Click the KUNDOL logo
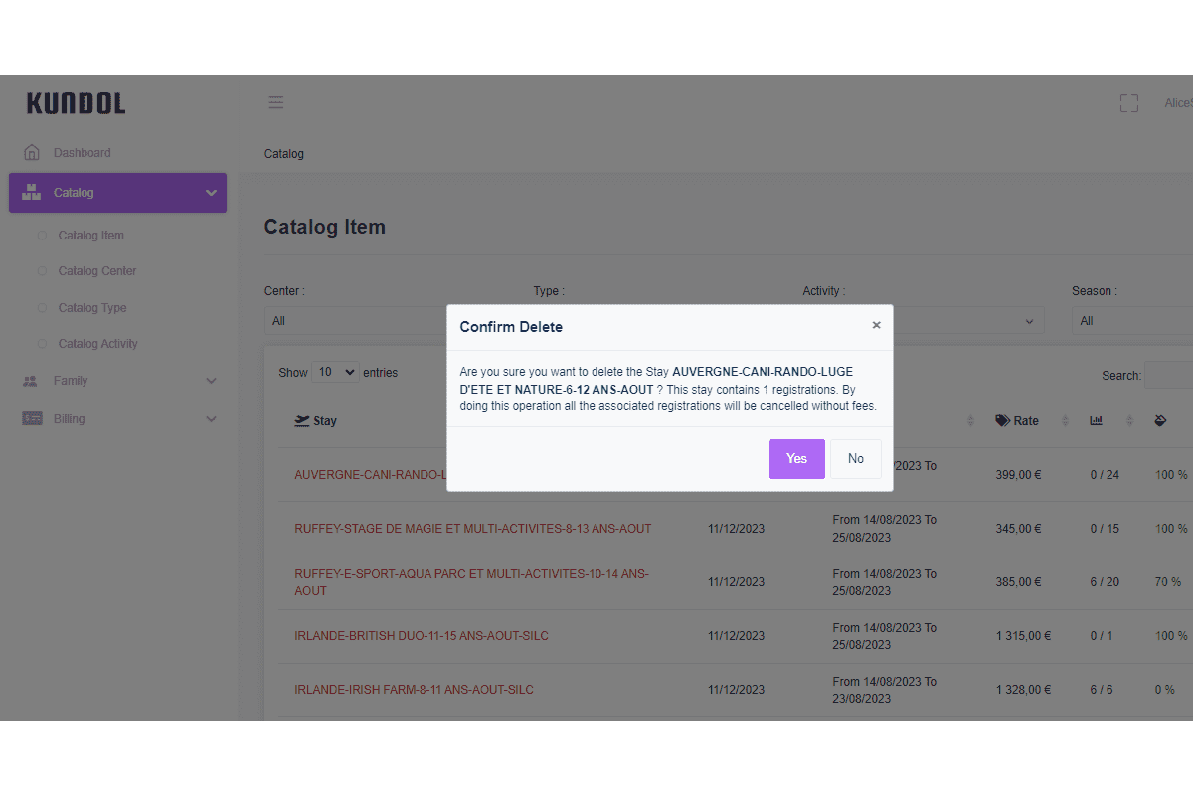Viewport: 1193px width, 795px height. (76, 103)
